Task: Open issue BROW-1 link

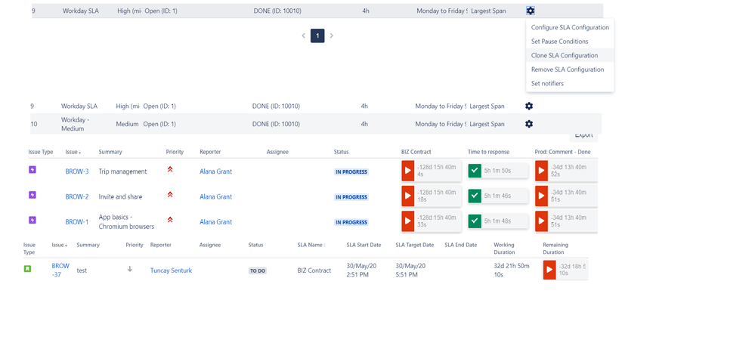Action: tap(77, 222)
